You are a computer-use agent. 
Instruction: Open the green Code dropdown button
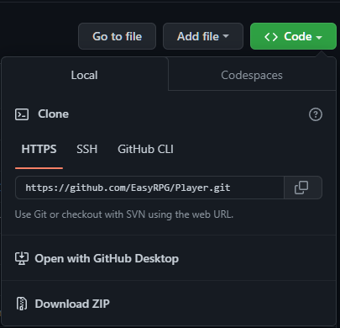293,36
